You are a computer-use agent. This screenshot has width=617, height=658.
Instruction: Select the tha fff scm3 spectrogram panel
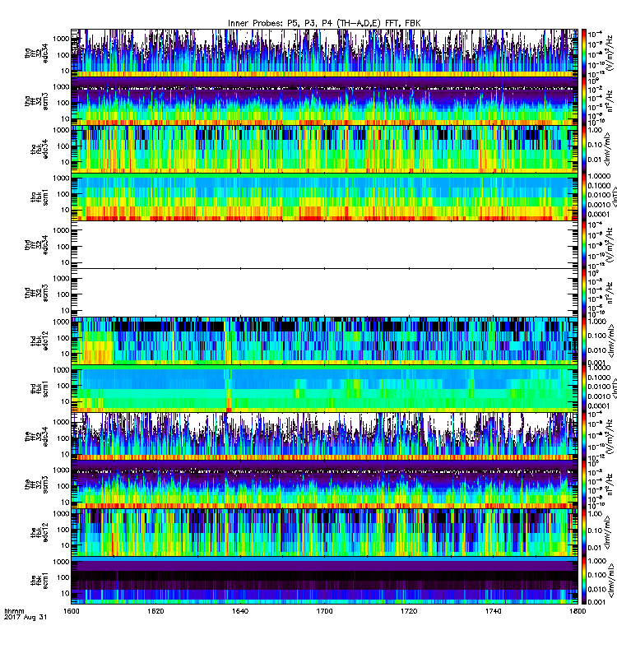pos(324,101)
